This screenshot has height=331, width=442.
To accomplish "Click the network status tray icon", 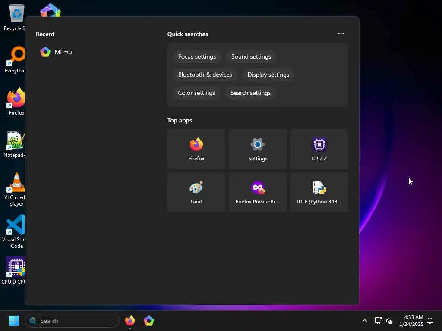I will (378, 321).
